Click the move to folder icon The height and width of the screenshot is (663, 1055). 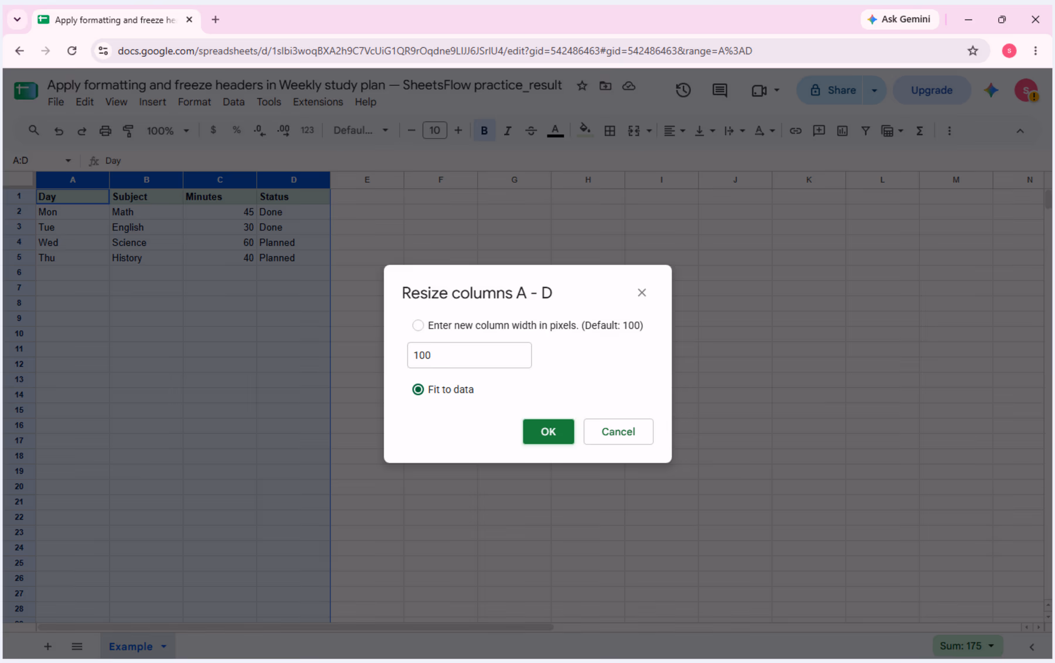click(605, 86)
